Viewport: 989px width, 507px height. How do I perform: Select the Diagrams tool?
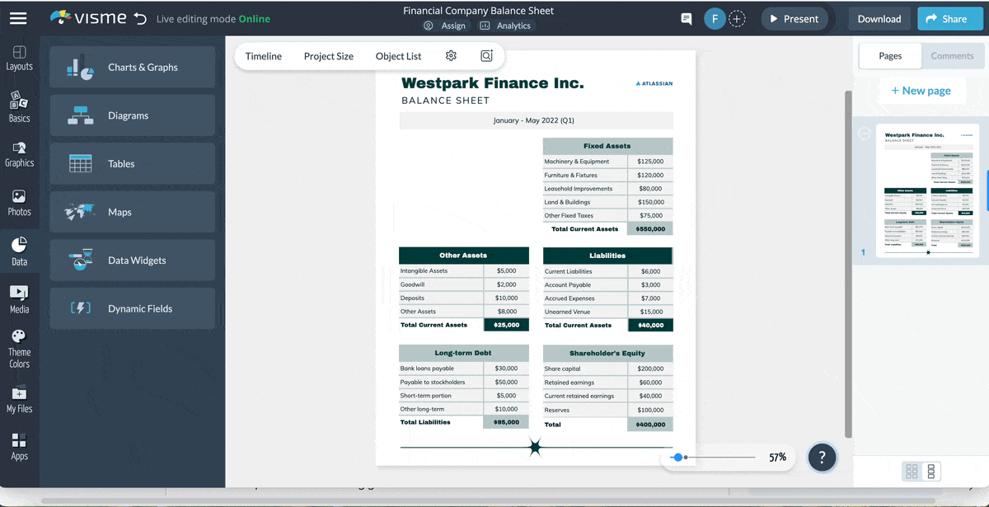coord(132,115)
